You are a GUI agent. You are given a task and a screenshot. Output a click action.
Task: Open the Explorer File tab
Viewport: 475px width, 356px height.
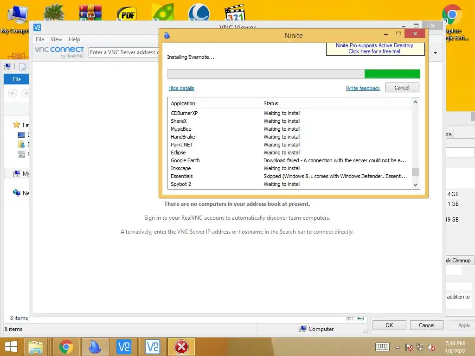pyautogui.click(x=17, y=79)
